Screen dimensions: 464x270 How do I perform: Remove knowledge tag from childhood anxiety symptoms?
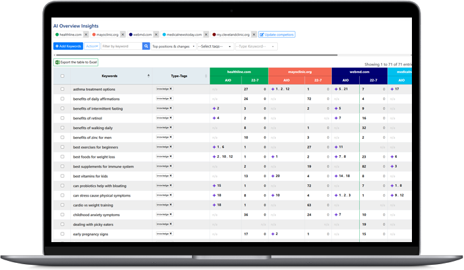(171, 215)
